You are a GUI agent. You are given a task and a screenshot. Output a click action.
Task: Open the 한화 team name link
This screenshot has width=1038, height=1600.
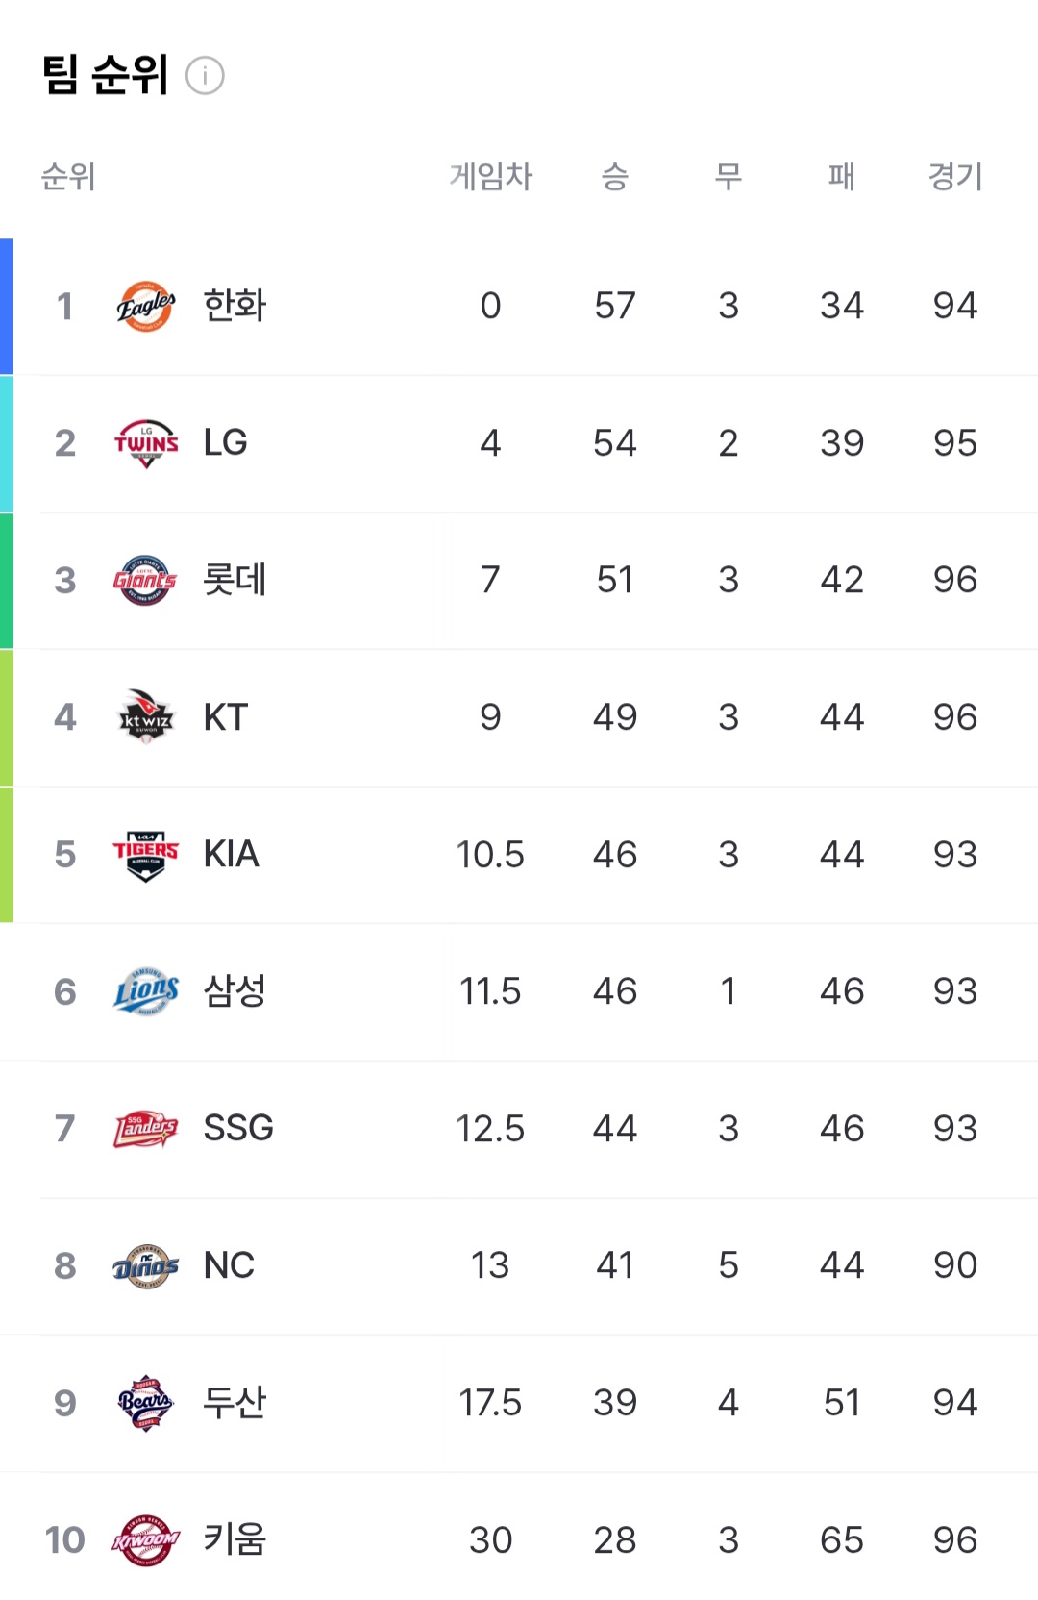point(235,306)
